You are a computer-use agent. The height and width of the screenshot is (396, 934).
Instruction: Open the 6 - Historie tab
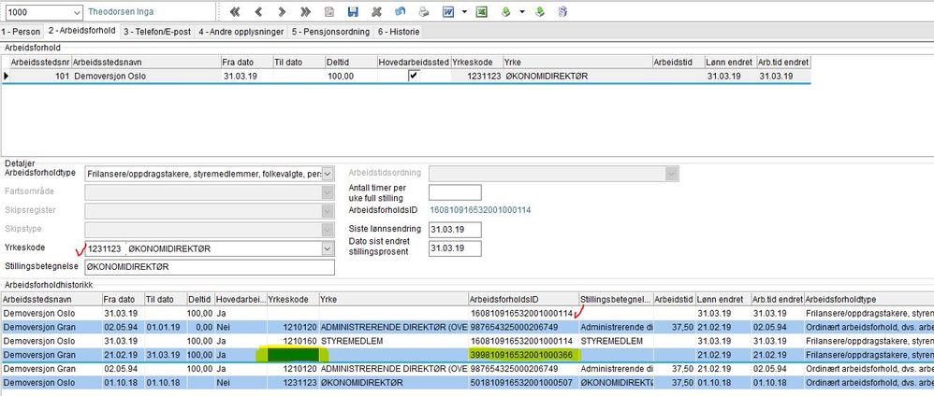click(x=398, y=32)
